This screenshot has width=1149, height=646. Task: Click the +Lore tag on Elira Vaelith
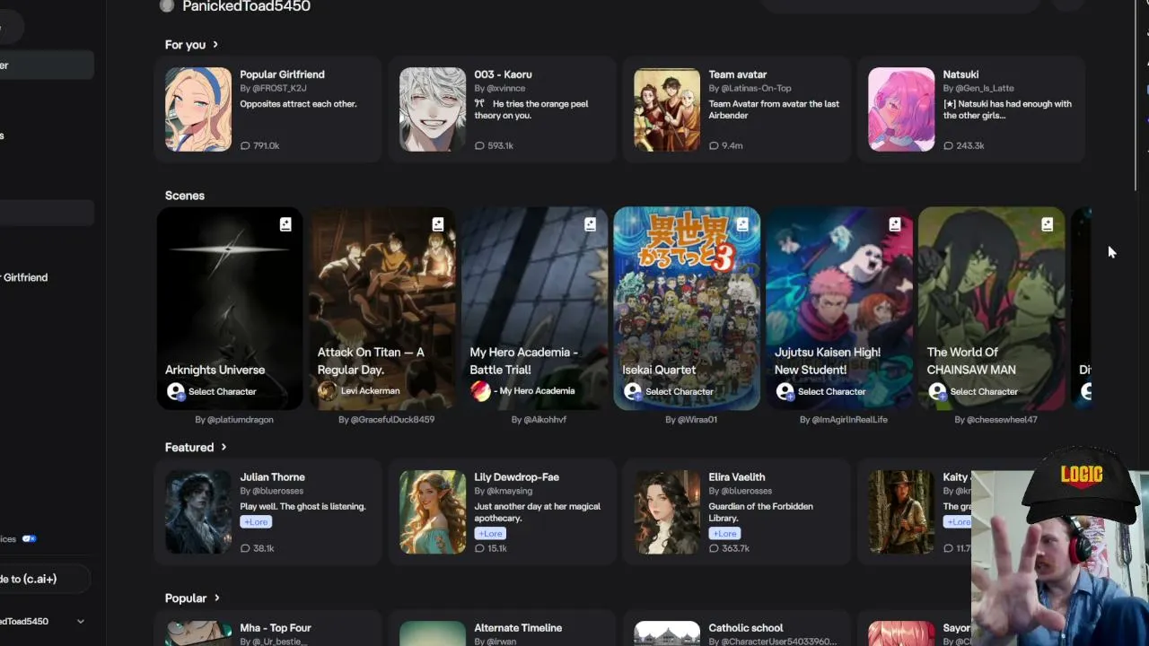pyautogui.click(x=724, y=534)
